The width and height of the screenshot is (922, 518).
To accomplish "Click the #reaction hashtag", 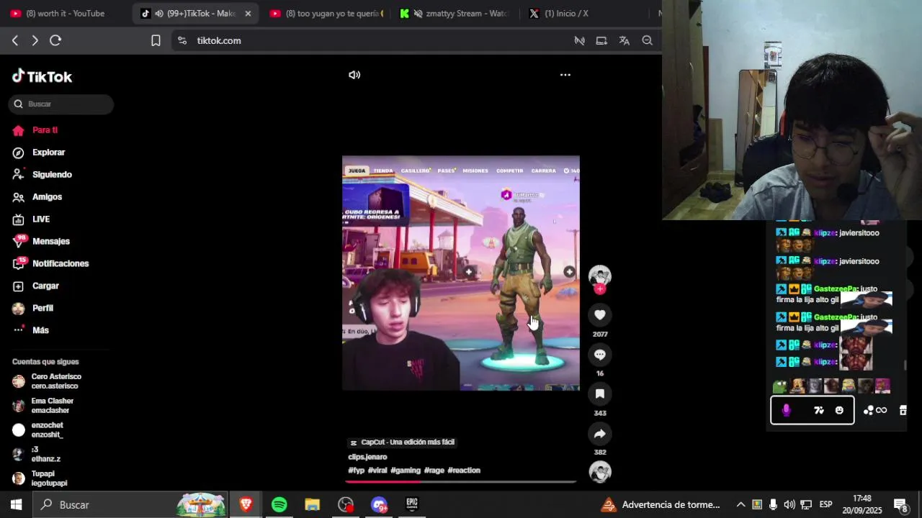I will (464, 471).
